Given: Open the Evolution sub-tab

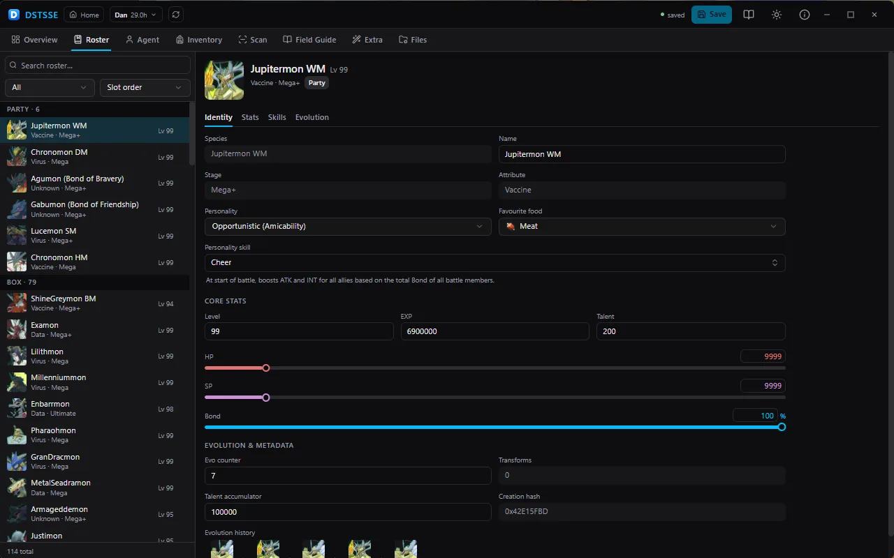Looking at the screenshot, I should (312, 117).
